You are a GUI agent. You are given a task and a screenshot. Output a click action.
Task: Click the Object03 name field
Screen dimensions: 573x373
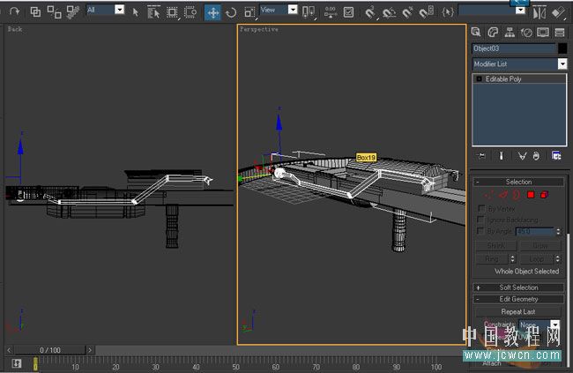[514, 48]
